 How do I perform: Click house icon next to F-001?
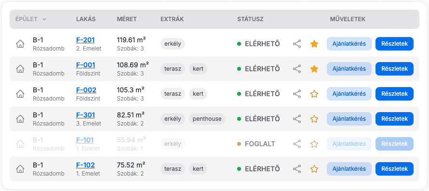[x=20, y=69]
